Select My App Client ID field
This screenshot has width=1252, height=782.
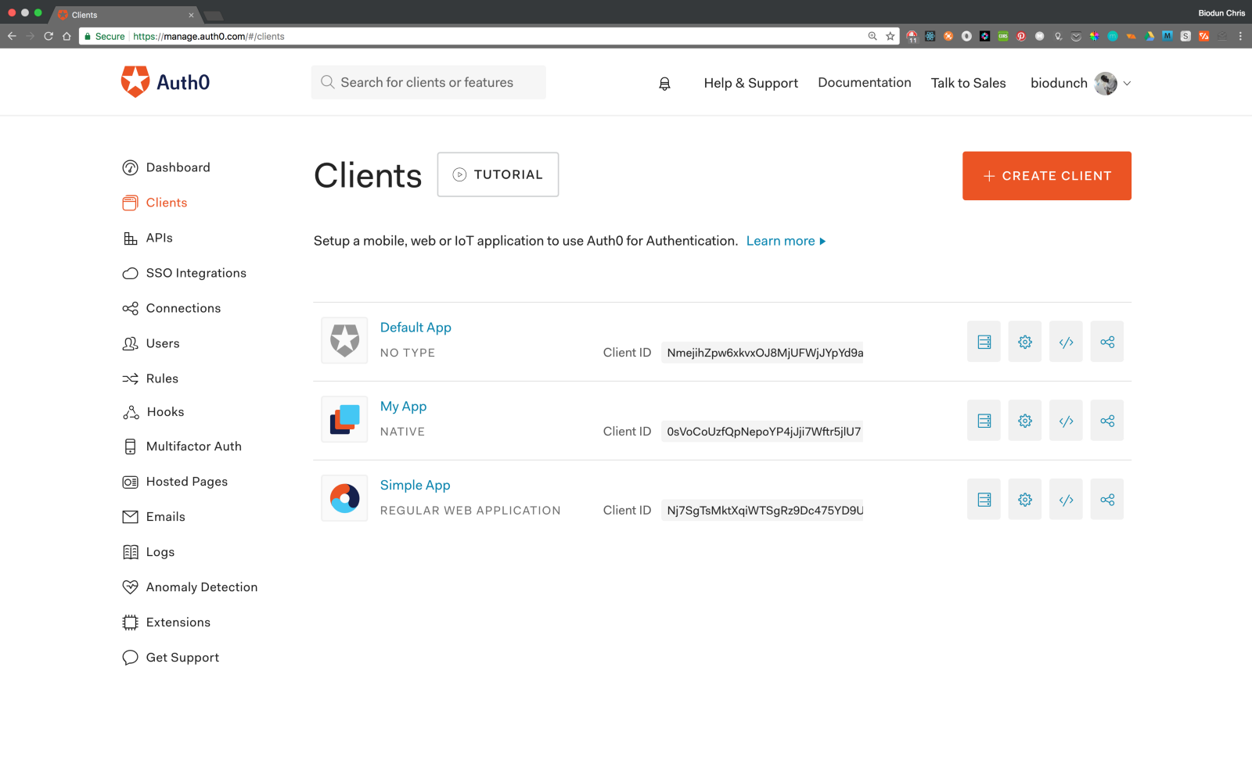(762, 432)
